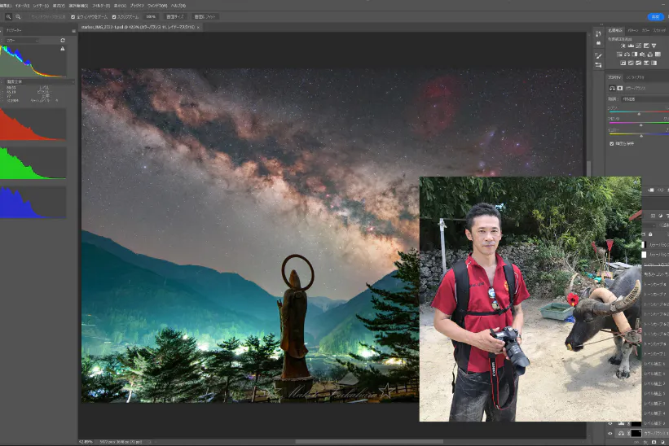Image resolution: width=669 pixels, height=446 pixels.
Task: Click the Brightness/Contrast adjustment icon
Action: 622,46
